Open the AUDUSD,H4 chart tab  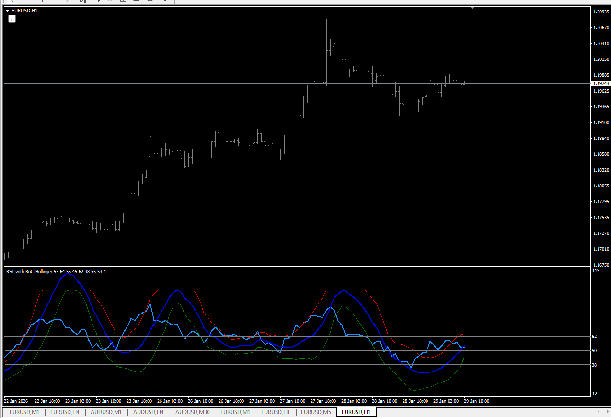coord(149,412)
